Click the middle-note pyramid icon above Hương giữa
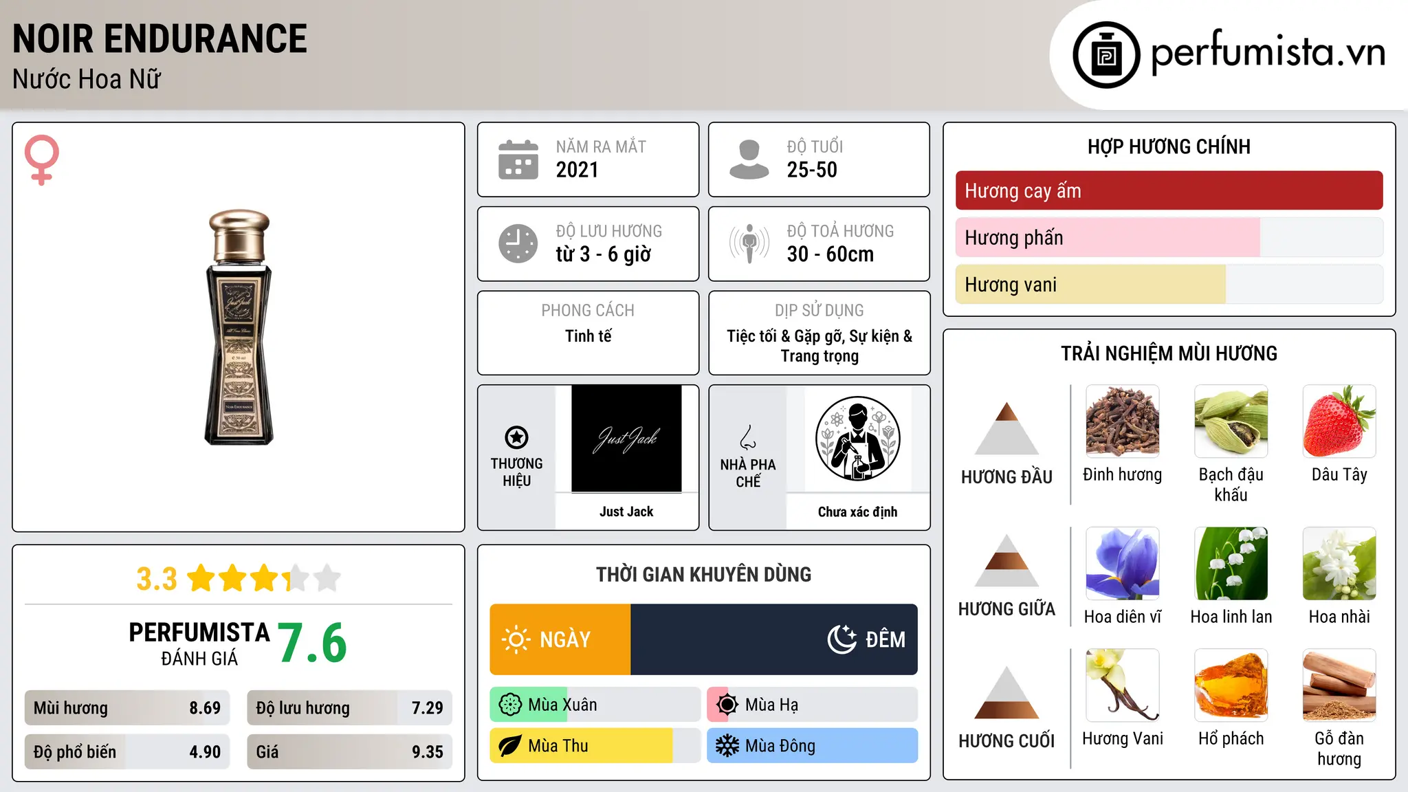 (x=1006, y=560)
